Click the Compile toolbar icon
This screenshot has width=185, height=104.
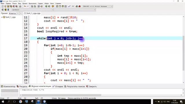coord(57,6)
